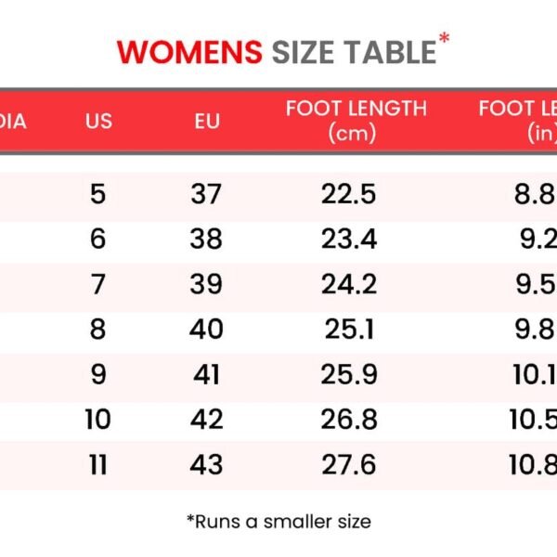
Task: Select the US column header
Action: point(98,121)
